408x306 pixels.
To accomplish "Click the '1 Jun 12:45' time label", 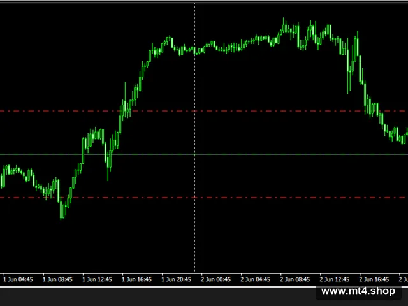I will point(97,279).
